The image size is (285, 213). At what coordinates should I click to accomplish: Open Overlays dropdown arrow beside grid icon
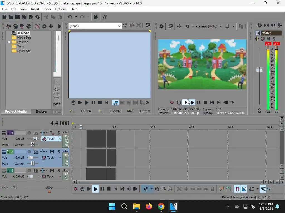(x=233, y=26)
